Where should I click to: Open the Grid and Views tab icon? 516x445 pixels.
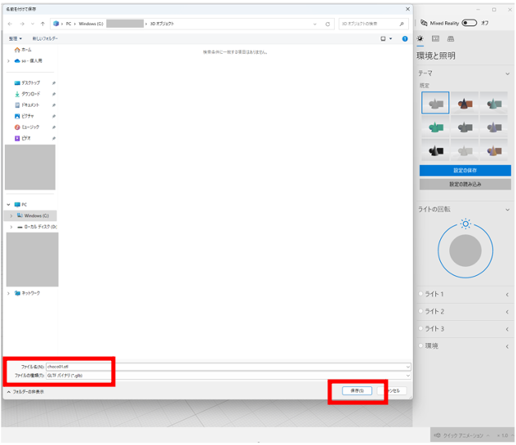[x=450, y=39]
